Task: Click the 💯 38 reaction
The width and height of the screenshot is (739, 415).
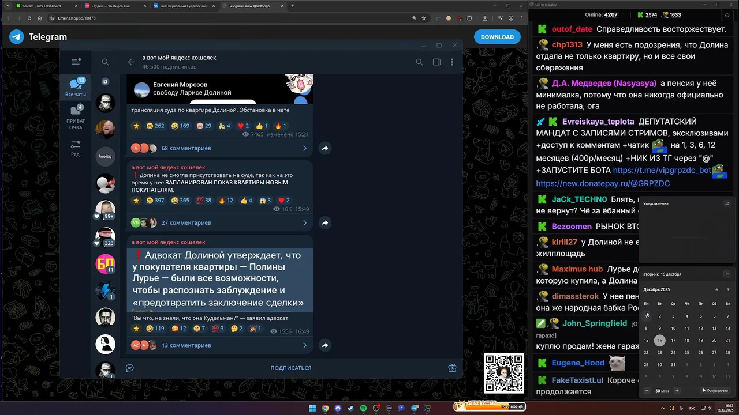Action: click(204, 201)
